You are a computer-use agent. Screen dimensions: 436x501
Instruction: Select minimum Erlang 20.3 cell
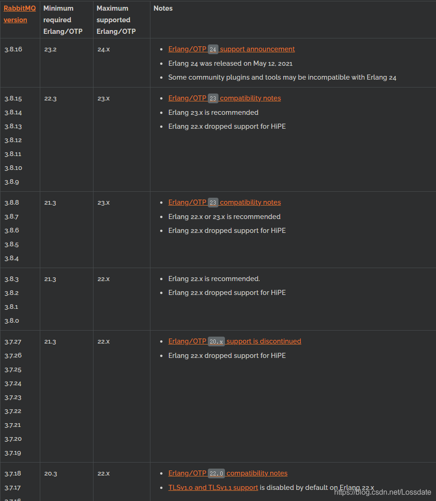coord(67,482)
